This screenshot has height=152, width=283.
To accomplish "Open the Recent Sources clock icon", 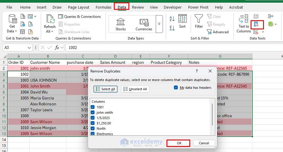I will tap(31, 24).
